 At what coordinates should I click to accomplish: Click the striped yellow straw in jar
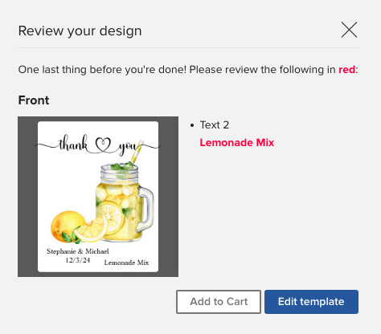tap(137, 151)
